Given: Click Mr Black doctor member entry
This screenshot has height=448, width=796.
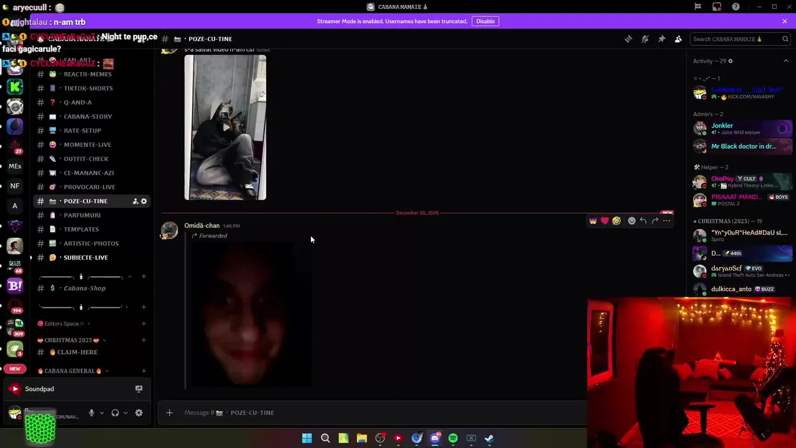Looking at the screenshot, I should [742, 146].
